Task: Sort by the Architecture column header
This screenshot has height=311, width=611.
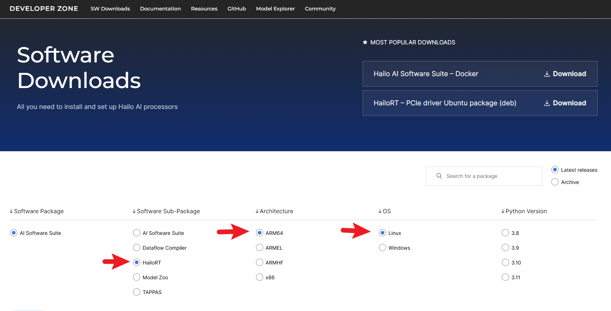Action: click(274, 211)
